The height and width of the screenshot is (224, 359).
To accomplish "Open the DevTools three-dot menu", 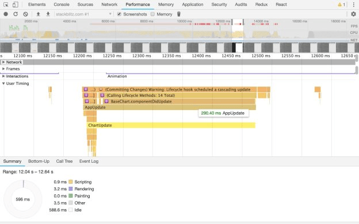I will pyautogui.click(x=353, y=5).
